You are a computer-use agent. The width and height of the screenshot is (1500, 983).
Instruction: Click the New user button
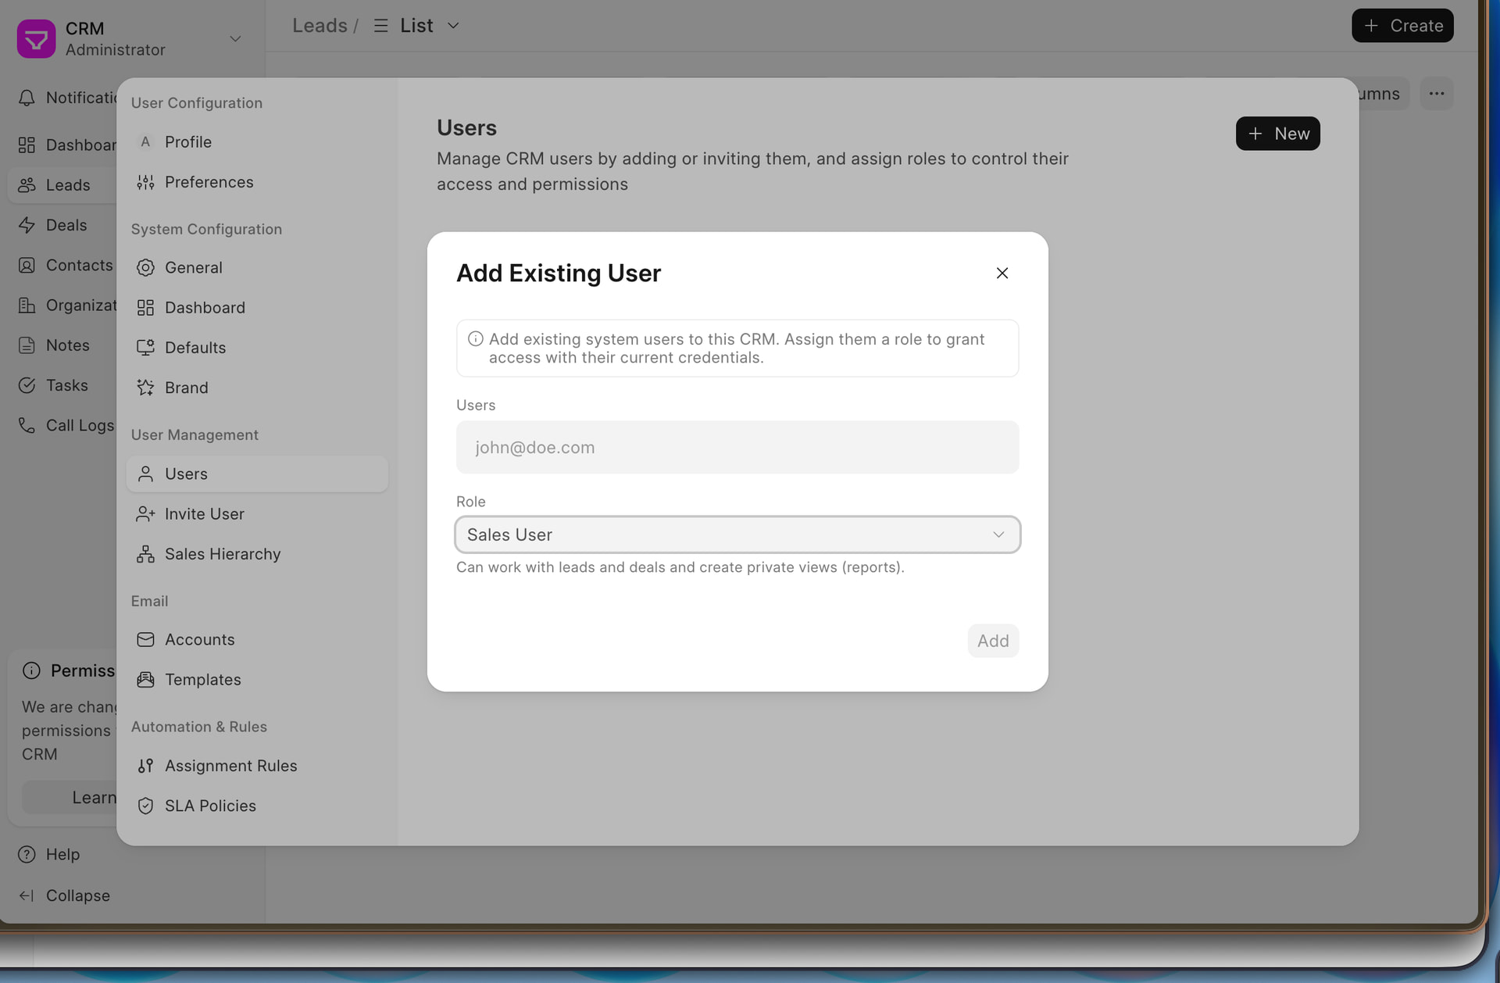pyautogui.click(x=1277, y=134)
